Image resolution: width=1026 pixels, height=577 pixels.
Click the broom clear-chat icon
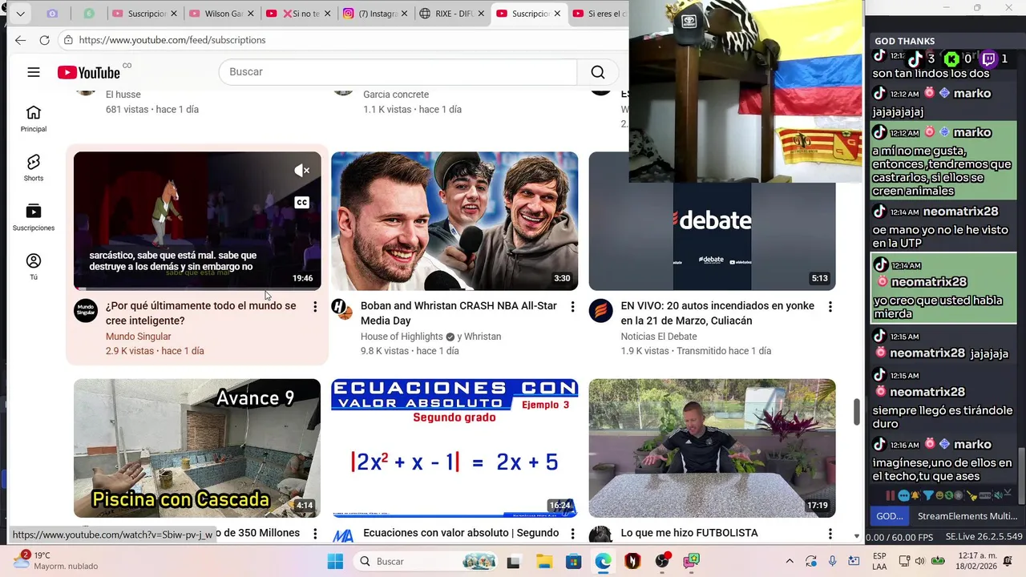click(x=971, y=495)
